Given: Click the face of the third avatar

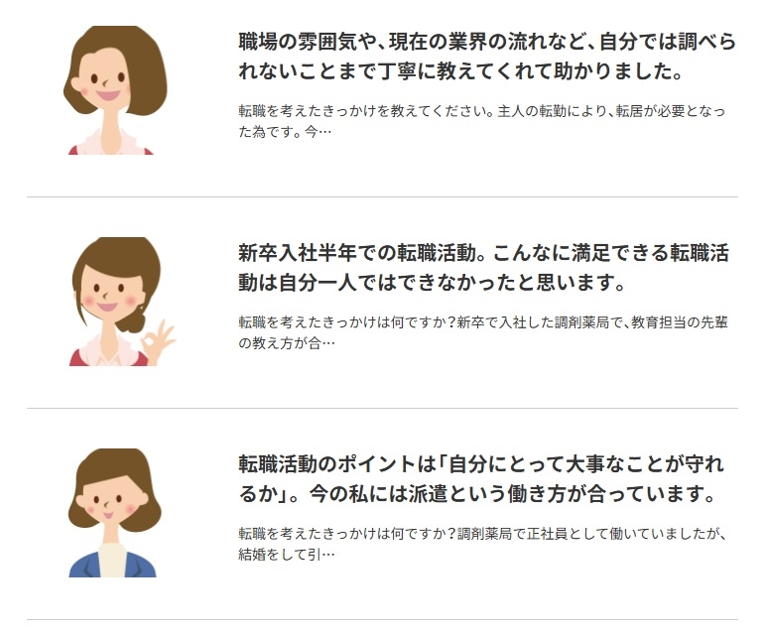Looking at the screenshot, I should coord(107,503).
